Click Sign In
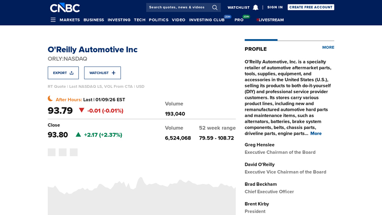 pos(275,7)
